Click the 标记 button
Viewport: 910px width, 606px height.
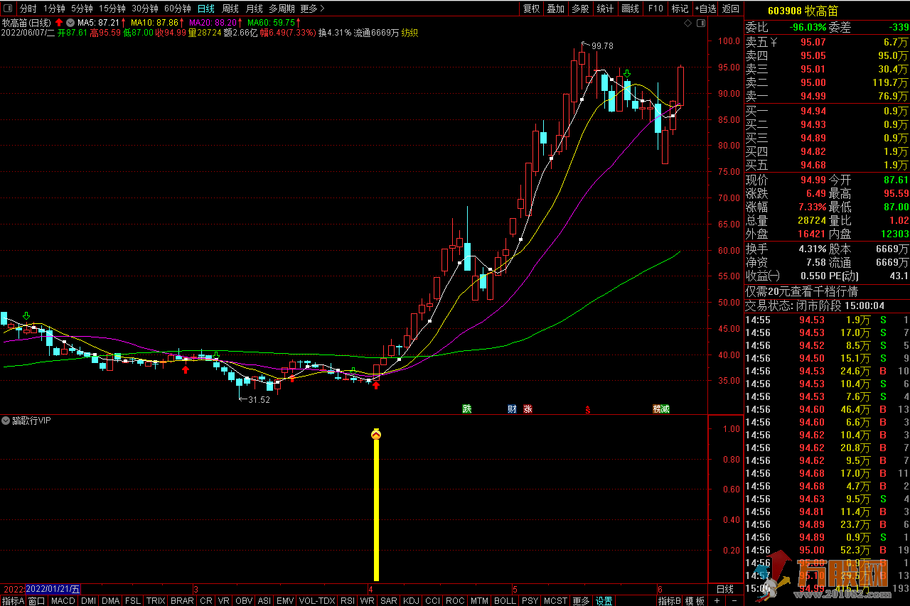[680, 9]
